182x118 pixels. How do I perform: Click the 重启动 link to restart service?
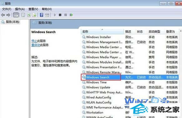click(x=36, y=45)
